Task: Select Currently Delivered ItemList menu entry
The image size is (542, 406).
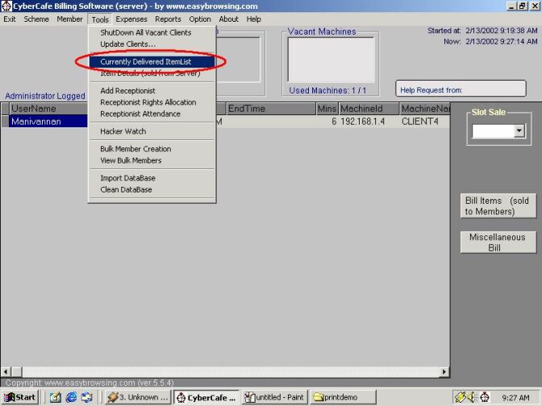Action: (145, 61)
